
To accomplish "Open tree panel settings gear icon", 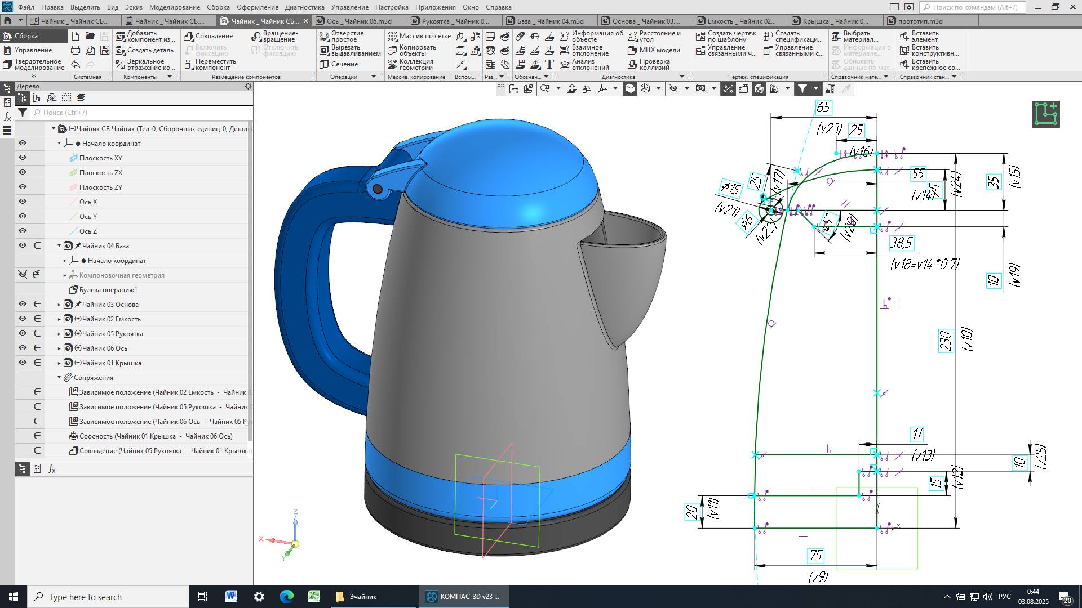I will point(248,86).
